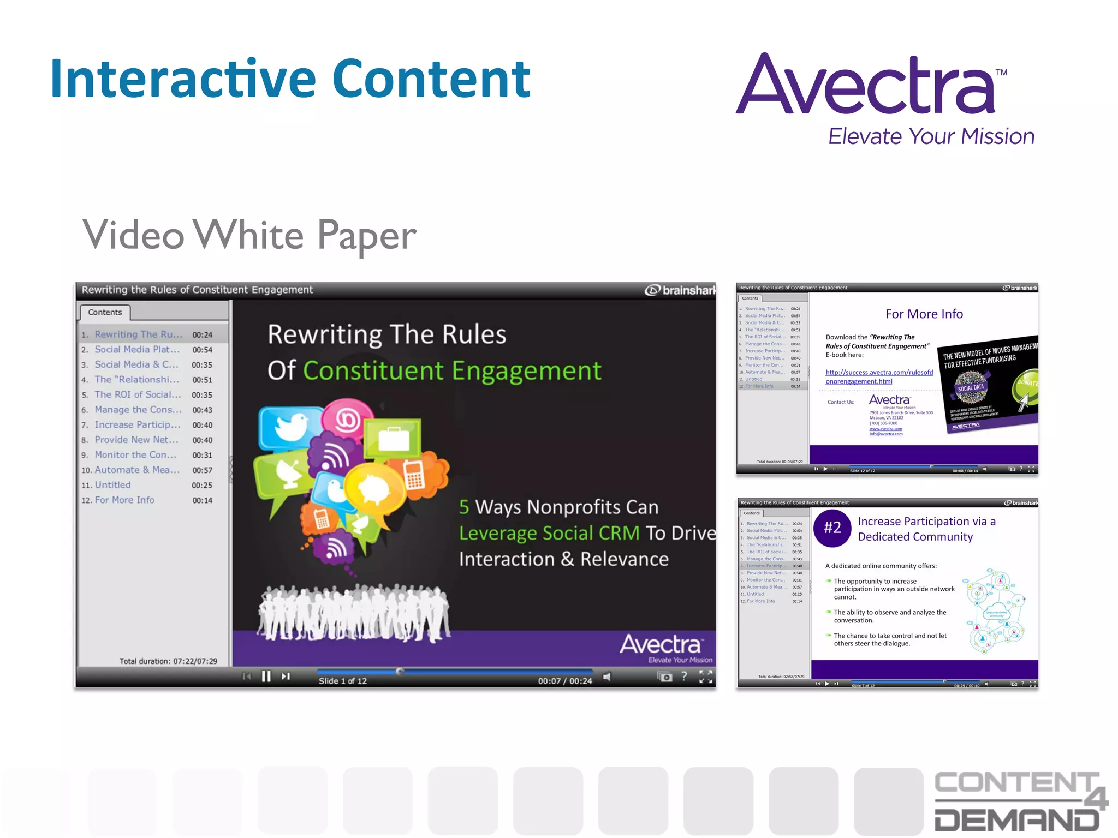1118x838 pixels.
Task: Click brainshark logo in 'Increase Participation' player
Action: click(x=1021, y=503)
